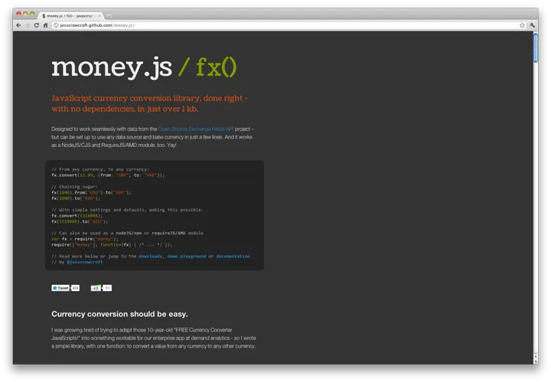The image size is (551, 382).
Task: Click the browser forward arrow
Action: [x=28, y=25]
